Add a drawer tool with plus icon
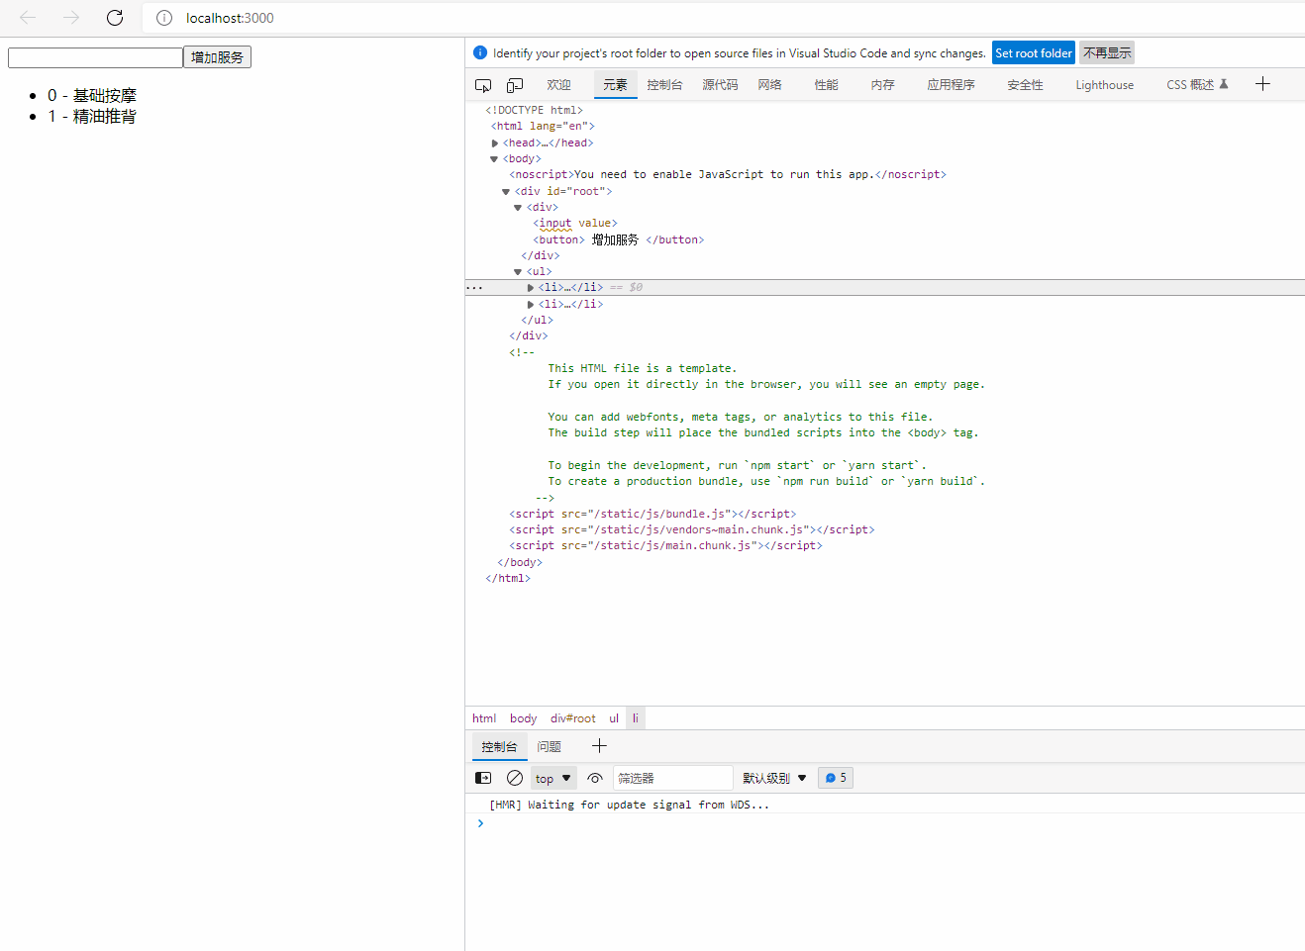 599,746
